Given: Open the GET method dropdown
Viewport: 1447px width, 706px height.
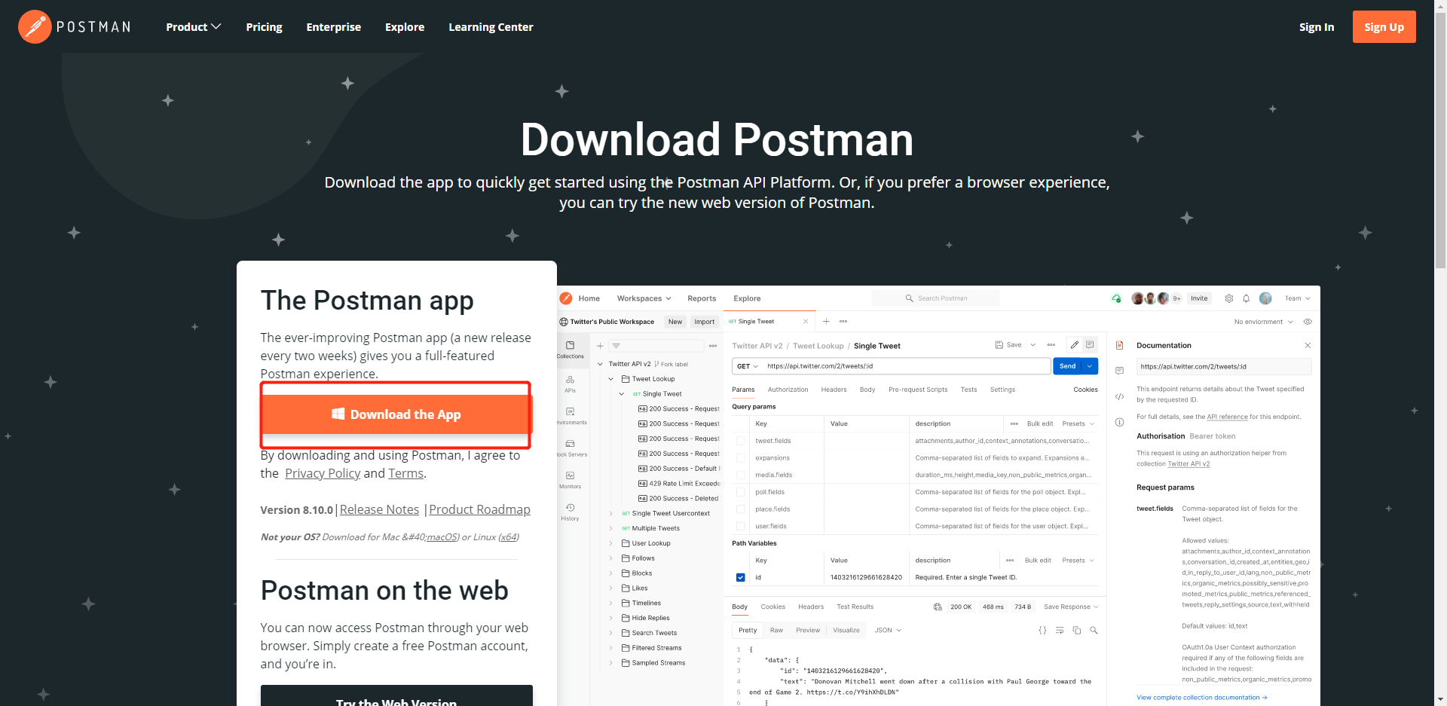Looking at the screenshot, I should [x=748, y=366].
